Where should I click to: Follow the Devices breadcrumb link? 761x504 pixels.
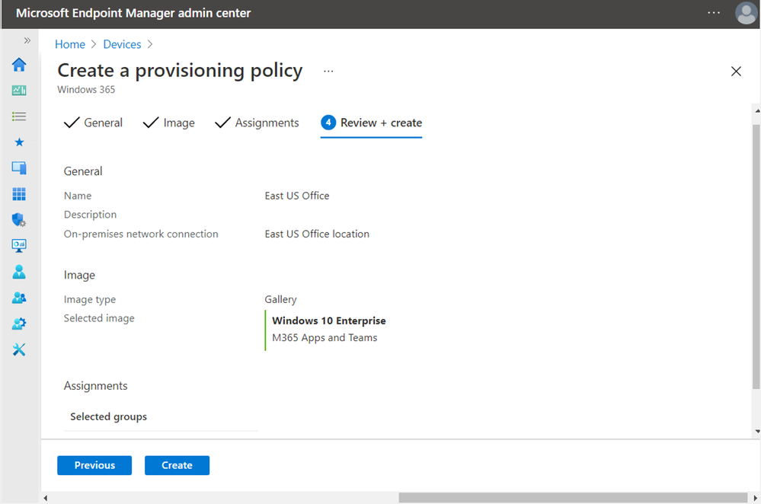[122, 44]
